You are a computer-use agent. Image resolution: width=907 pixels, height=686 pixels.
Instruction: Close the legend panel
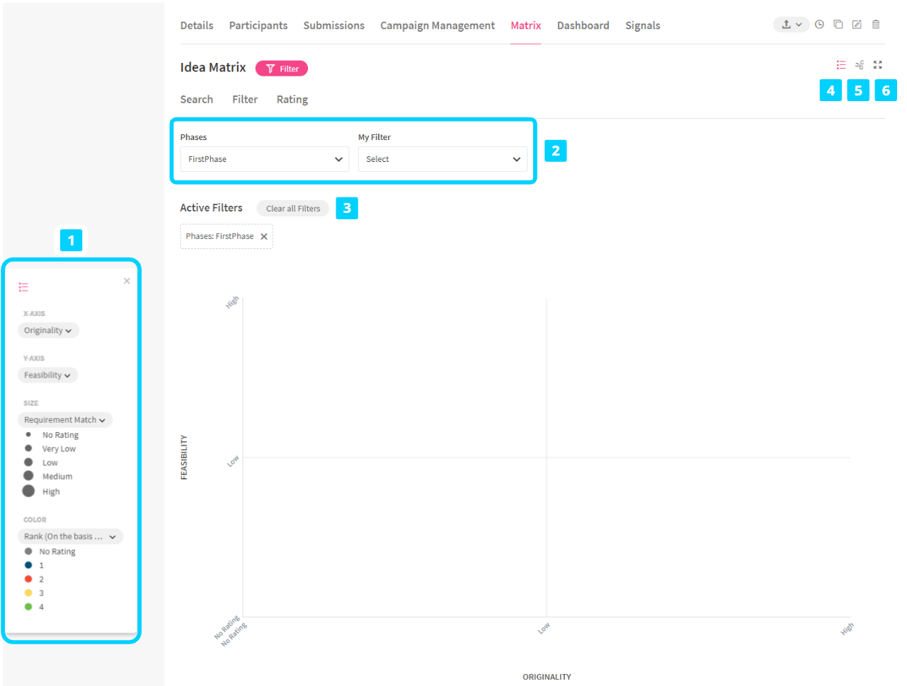point(127,281)
